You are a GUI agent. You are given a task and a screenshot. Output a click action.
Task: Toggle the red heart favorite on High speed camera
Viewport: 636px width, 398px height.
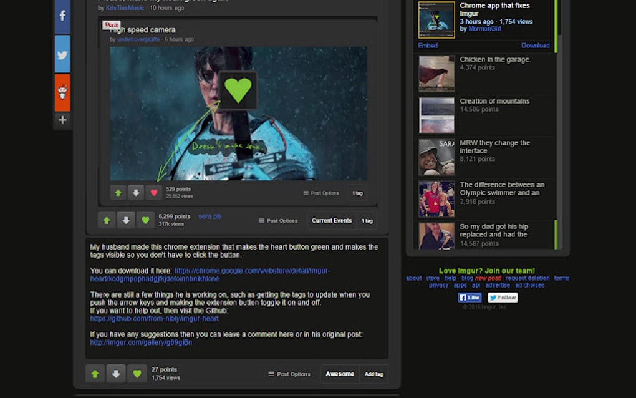[x=153, y=192]
